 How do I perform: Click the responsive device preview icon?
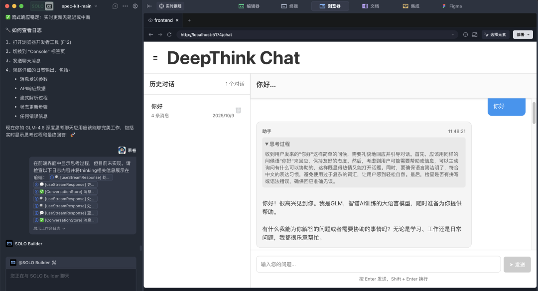pyautogui.click(x=474, y=34)
